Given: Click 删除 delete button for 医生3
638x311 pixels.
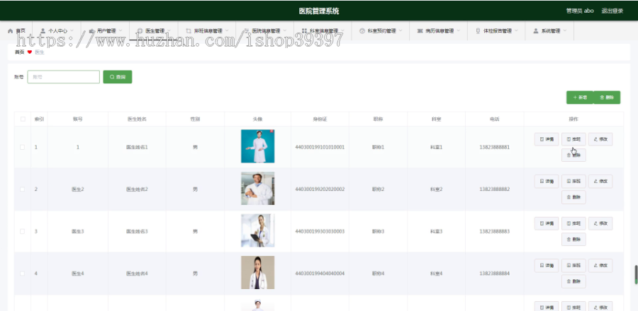Looking at the screenshot, I should point(573,239).
